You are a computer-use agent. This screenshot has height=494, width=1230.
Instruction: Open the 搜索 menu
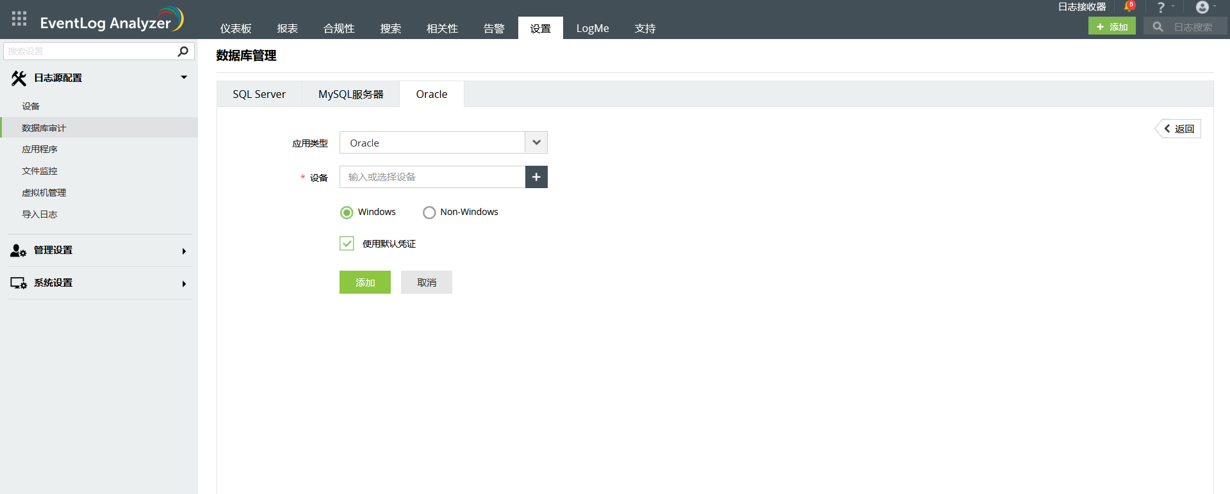tap(391, 28)
